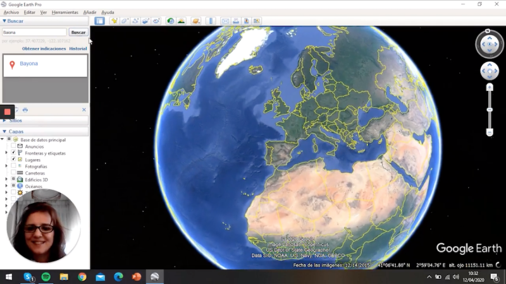Open the Ver menu
This screenshot has width=506, height=284.
(x=44, y=12)
